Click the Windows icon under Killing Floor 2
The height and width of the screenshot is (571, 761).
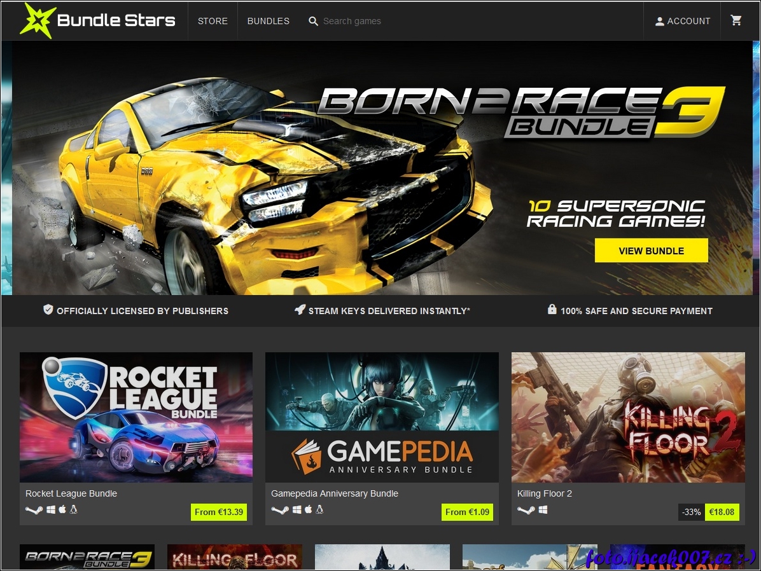(x=543, y=510)
